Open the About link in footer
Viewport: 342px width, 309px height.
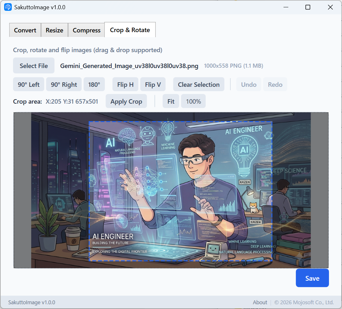coord(260,302)
